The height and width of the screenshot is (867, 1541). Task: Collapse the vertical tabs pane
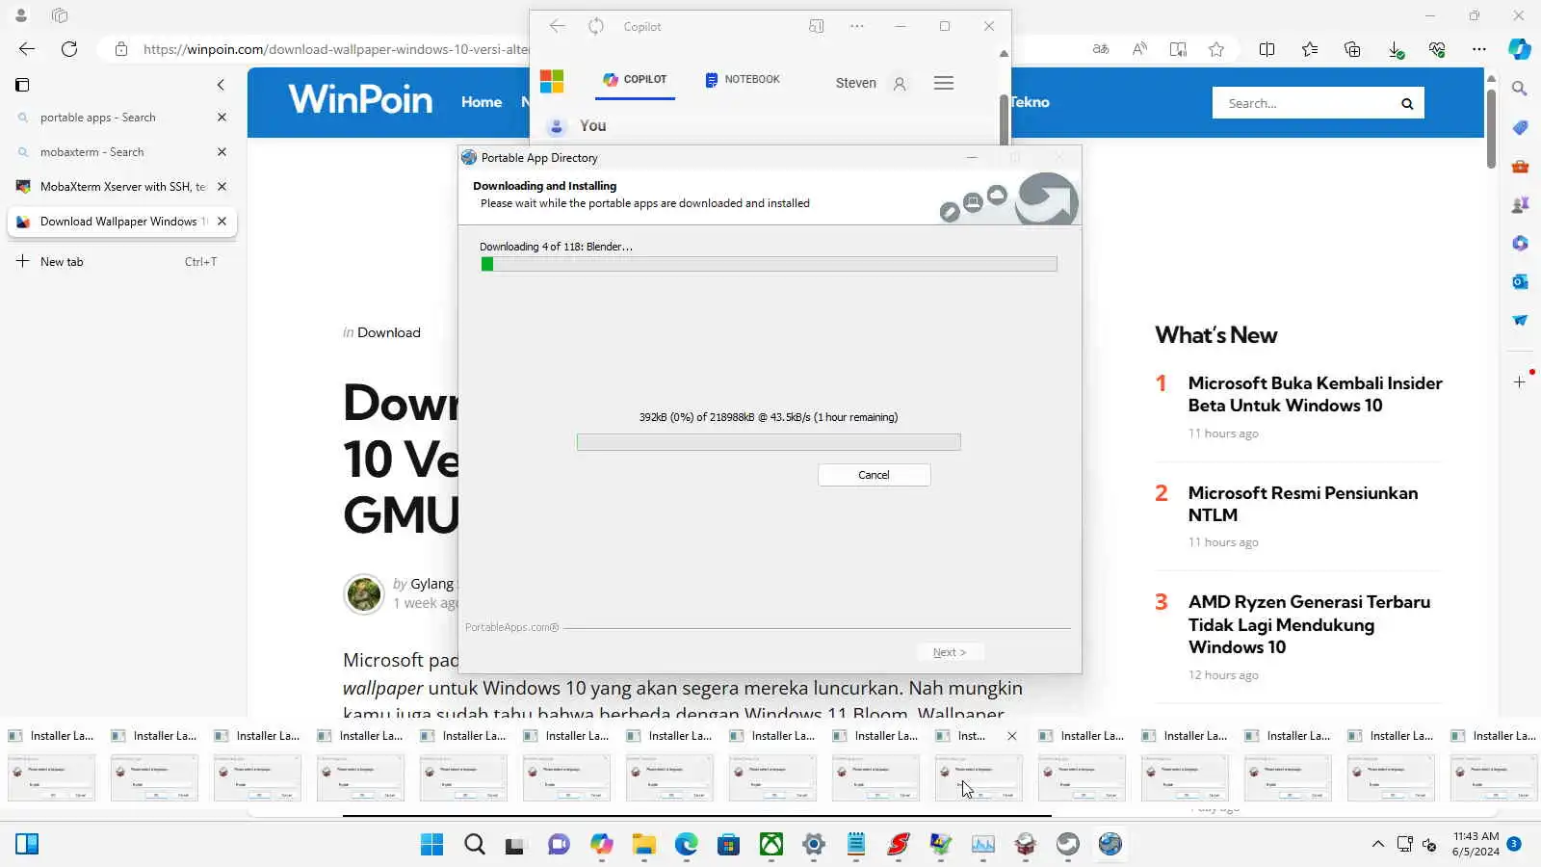pos(221,85)
